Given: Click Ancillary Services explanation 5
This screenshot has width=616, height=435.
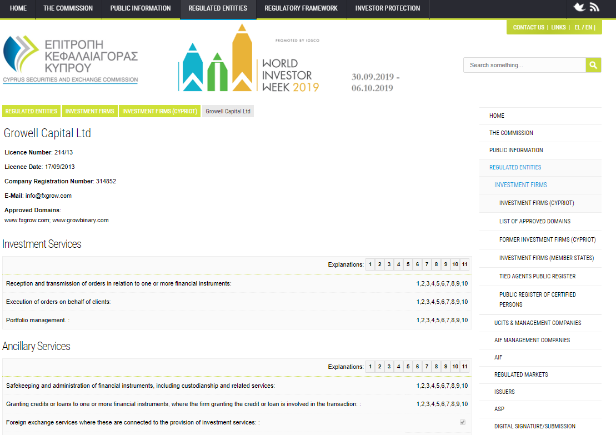Looking at the screenshot, I should click(408, 366).
